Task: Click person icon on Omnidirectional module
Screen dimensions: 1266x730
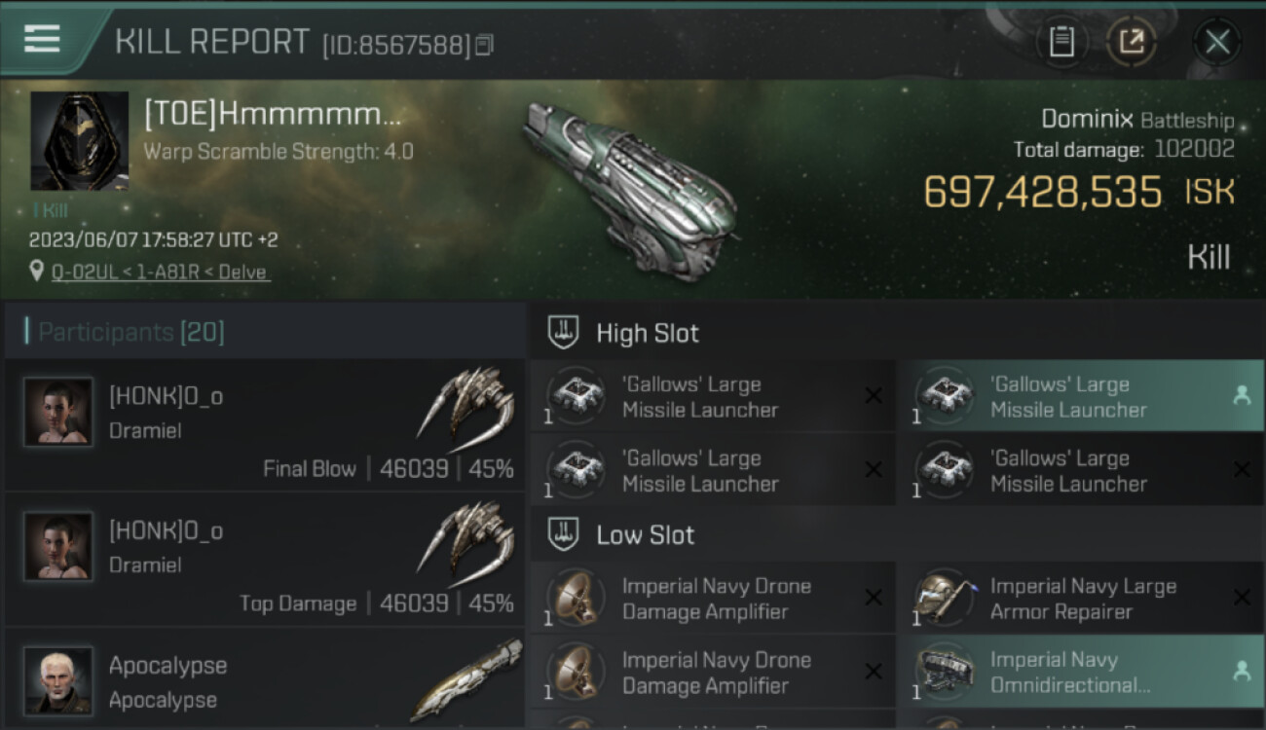Action: tap(1241, 671)
